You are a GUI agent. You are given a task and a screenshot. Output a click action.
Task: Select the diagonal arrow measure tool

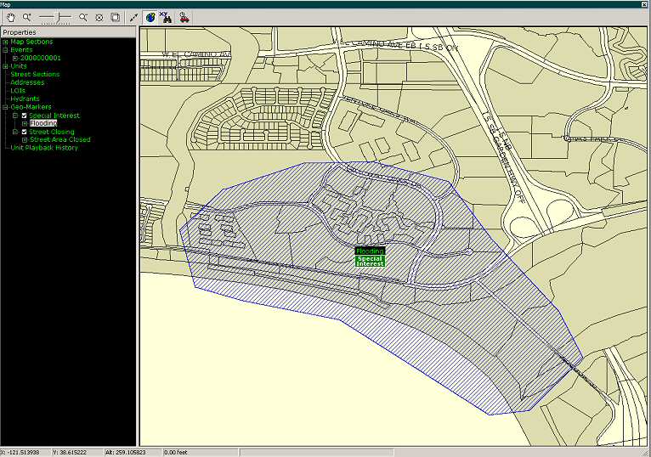point(133,17)
